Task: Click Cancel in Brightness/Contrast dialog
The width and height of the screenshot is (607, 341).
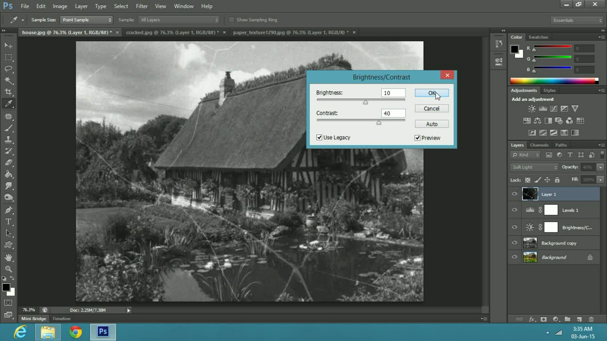Action: click(432, 108)
